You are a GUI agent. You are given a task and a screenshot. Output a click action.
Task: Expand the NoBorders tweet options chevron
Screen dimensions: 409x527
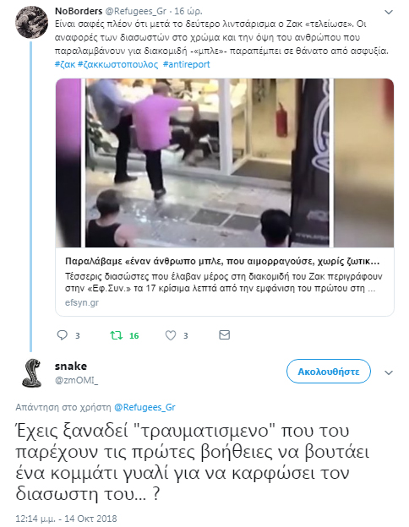[389, 12]
